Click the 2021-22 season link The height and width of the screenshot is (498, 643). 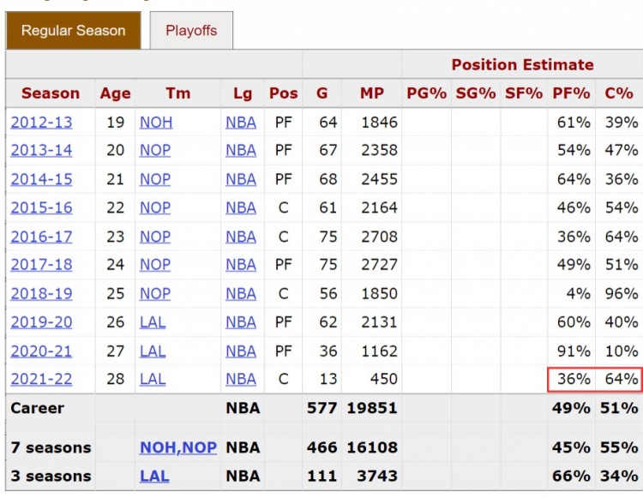pos(41,379)
